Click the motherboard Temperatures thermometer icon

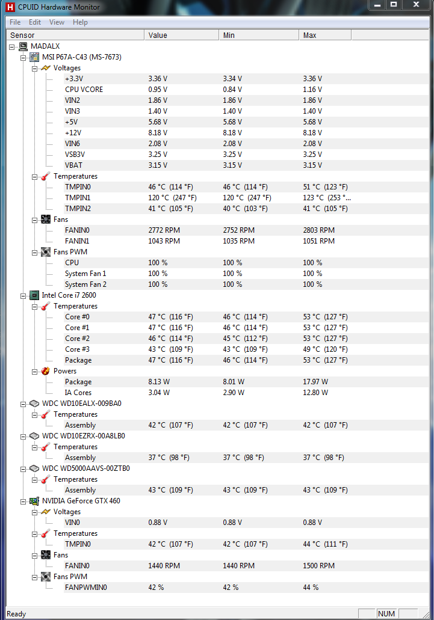pos(46,176)
